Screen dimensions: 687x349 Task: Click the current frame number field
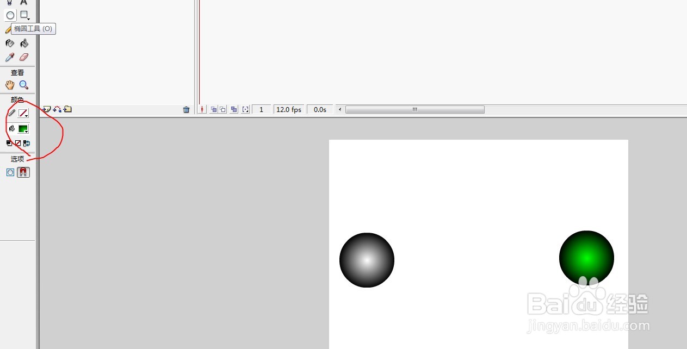pos(261,109)
